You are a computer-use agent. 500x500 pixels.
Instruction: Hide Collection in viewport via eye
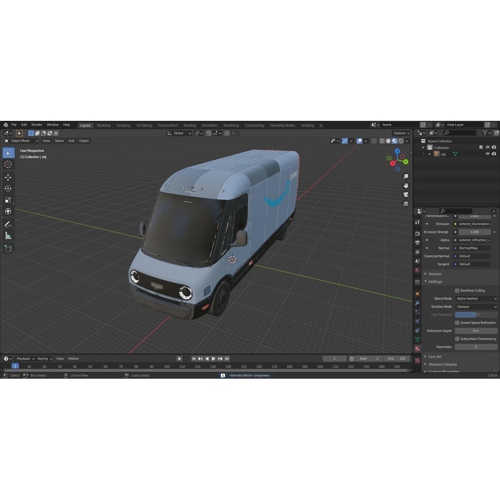(487, 147)
